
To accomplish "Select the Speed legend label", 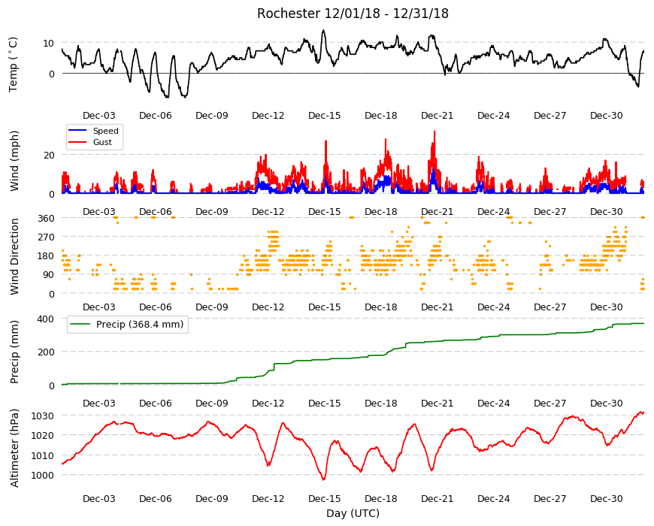I will coord(105,131).
